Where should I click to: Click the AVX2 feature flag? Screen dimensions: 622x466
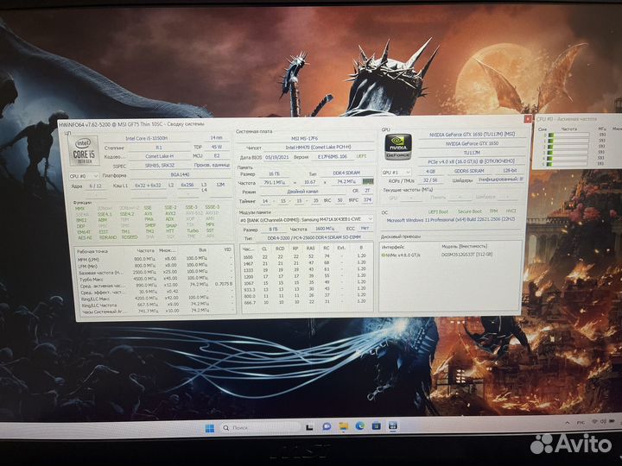170,213
